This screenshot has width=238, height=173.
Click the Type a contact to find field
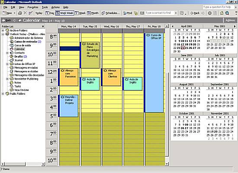point(160,13)
